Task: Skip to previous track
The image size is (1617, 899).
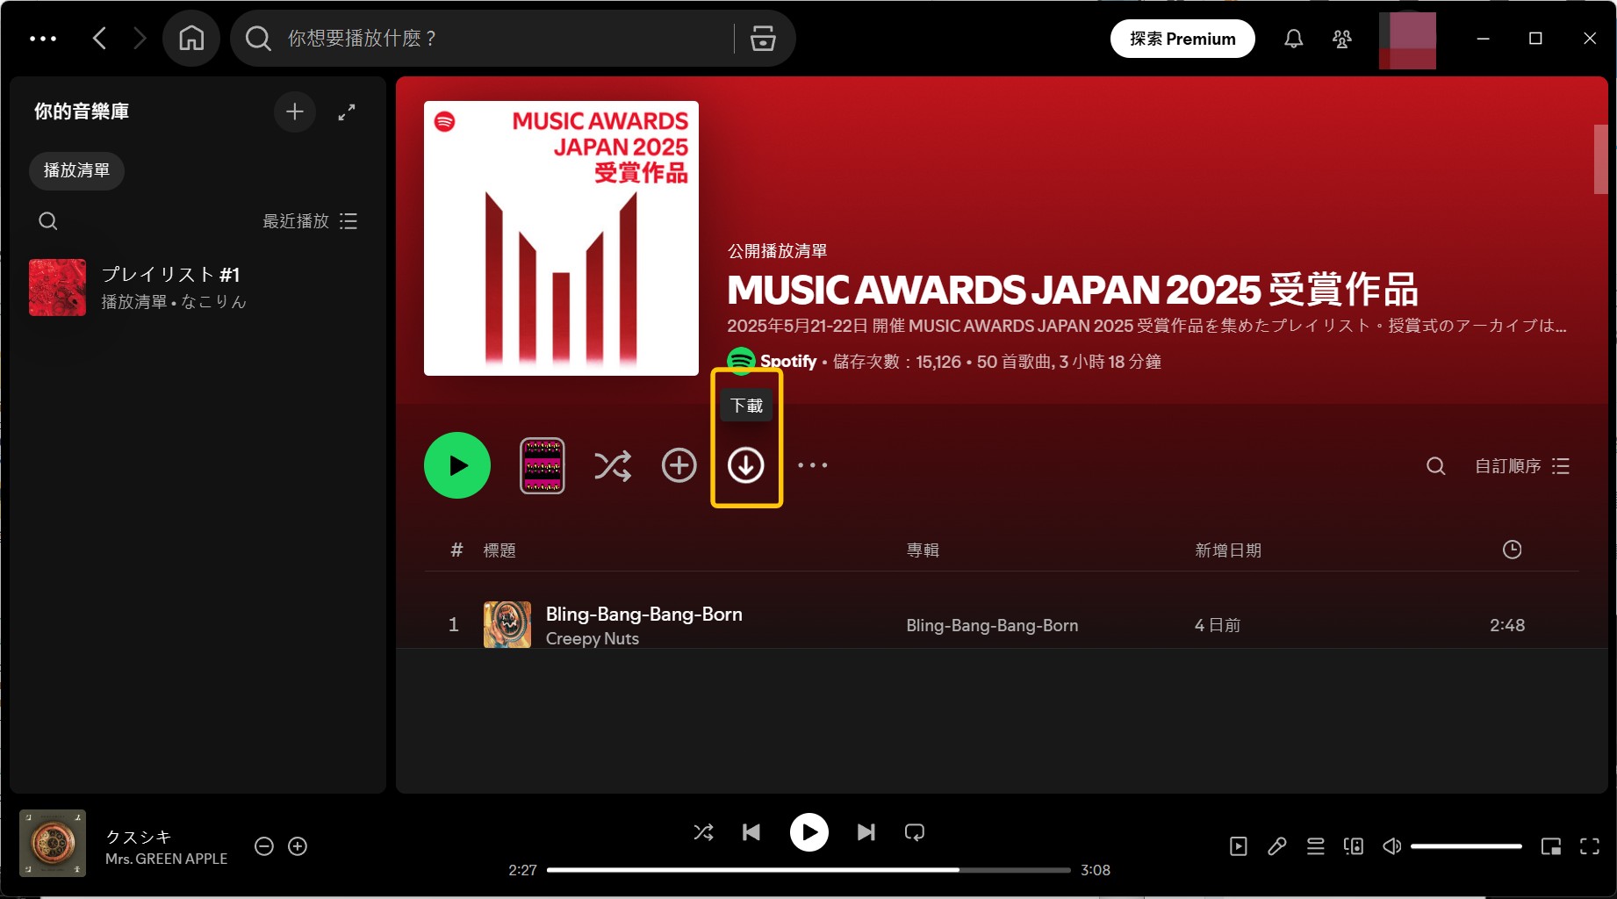Action: click(751, 832)
